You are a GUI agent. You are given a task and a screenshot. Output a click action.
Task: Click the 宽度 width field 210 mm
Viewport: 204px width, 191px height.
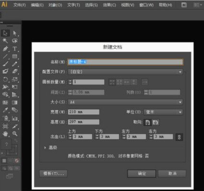point(84,112)
